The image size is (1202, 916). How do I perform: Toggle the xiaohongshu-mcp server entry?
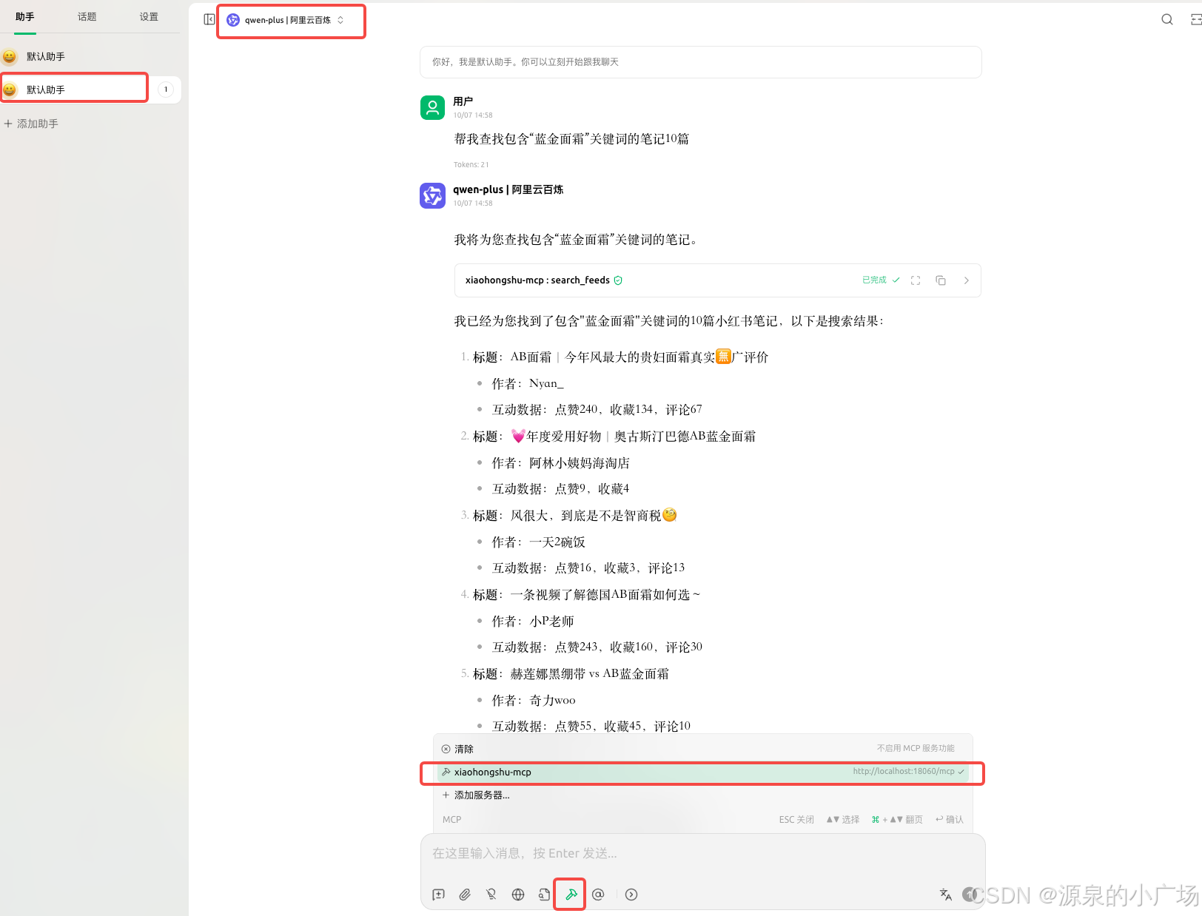pyautogui.click(x=703, y=772)
